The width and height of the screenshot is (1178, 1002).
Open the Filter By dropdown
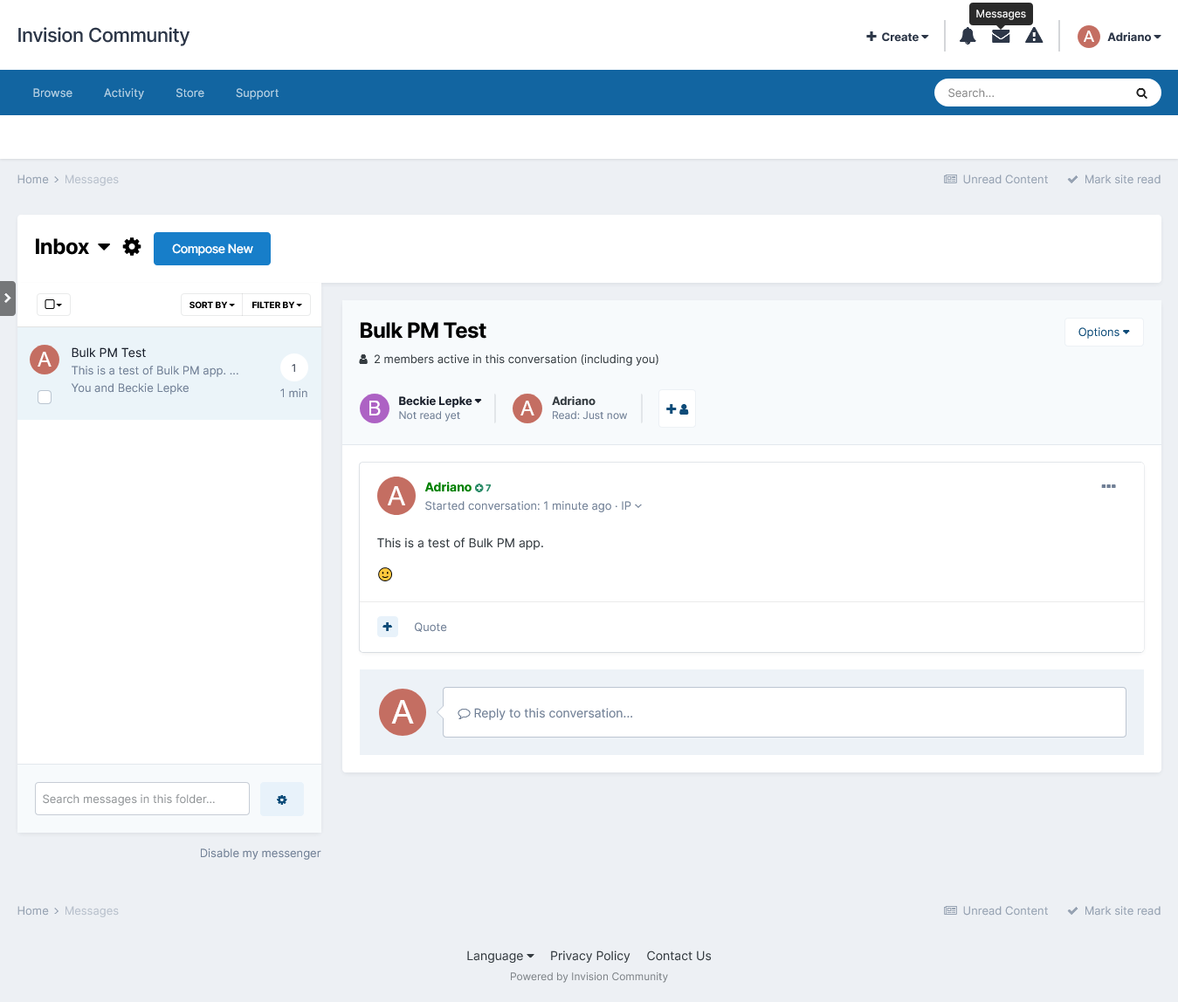coord(276,305)
